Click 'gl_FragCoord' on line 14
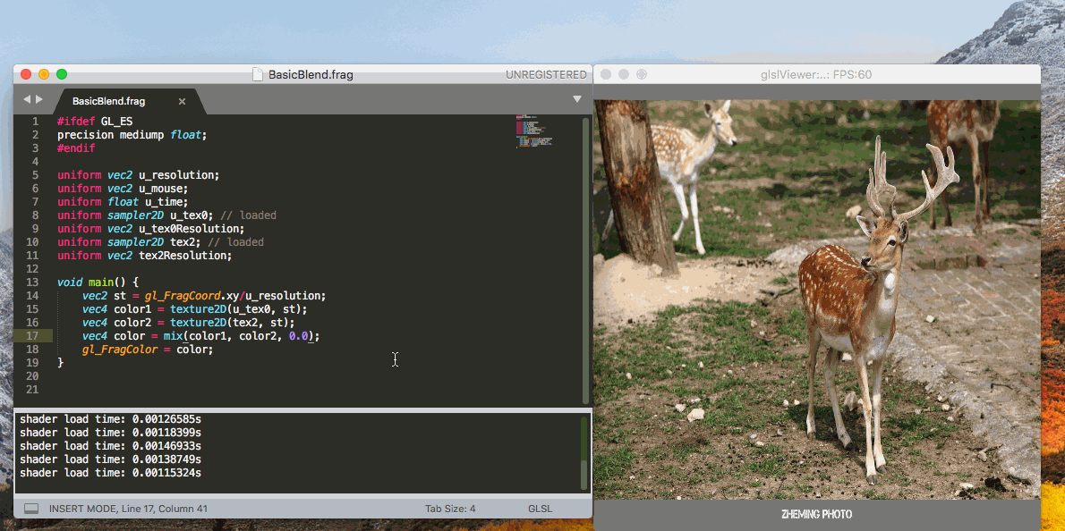 coord(182,296)
